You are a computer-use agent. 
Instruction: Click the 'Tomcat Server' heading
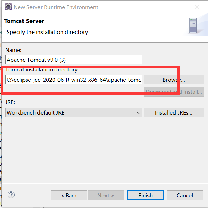24,21
